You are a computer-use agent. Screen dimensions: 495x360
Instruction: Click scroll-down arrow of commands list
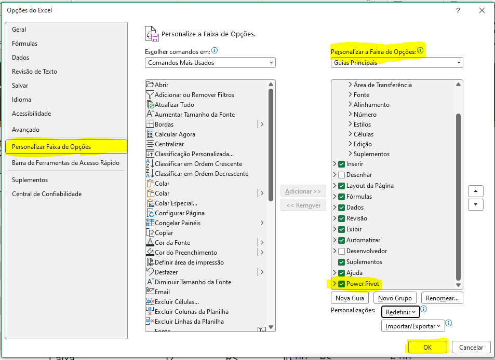coord(271,327)
